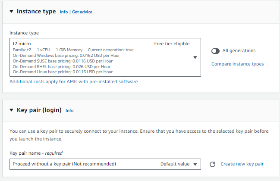This screenshot has height=181, width=280.
Task: Click the Get advice link
Action: [82, 12]
